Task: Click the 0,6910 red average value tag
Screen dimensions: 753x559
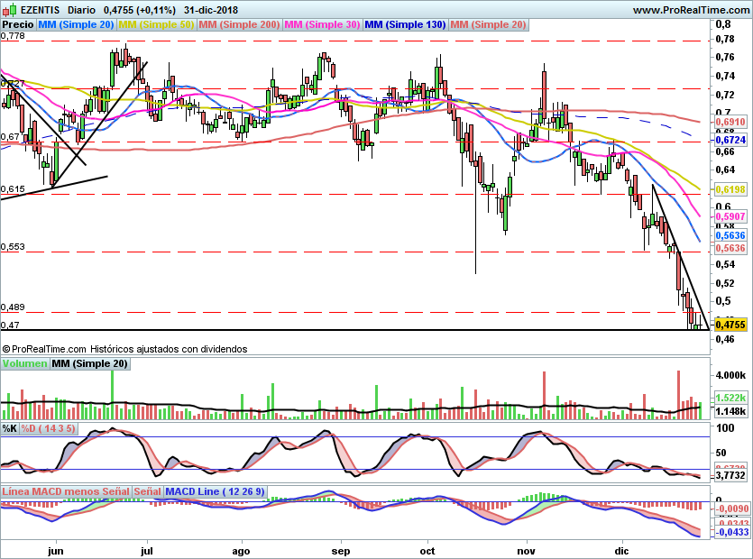Action: pyautogui.click(x=730, y=122)
